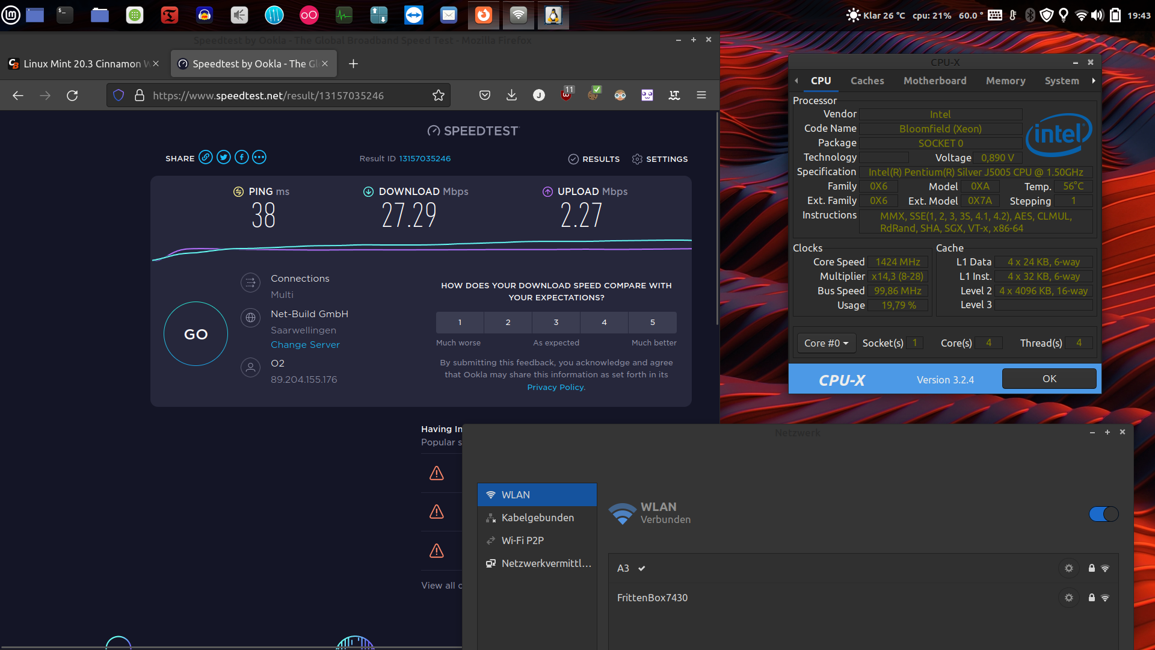Open the Bluetooth tray icon

pyautogui.click(x=1030, y=15)
